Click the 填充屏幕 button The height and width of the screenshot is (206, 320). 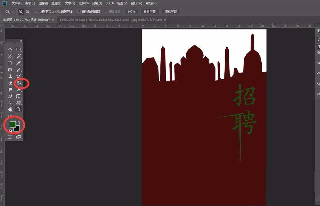pyautogui.click(x=171, y=12)
